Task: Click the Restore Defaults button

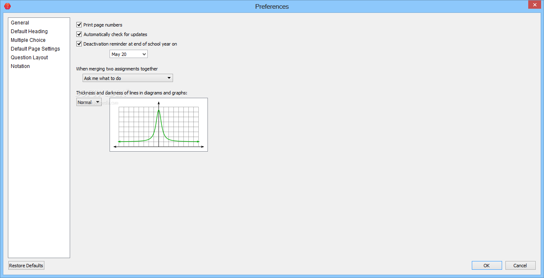Action: click(x=26, y=266)
